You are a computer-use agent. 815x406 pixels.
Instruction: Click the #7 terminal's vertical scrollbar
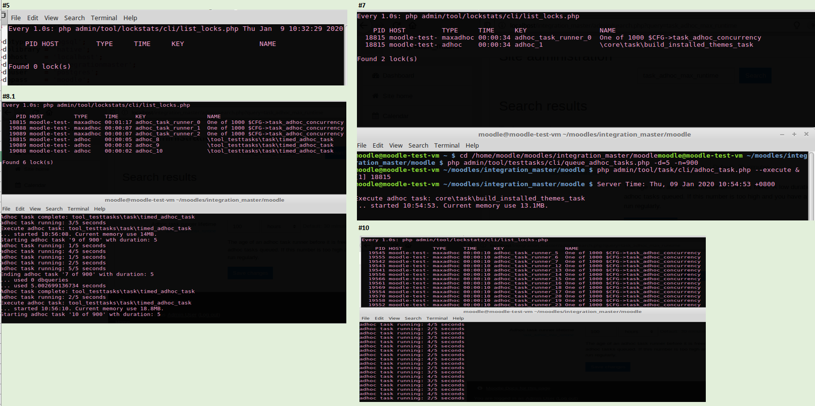[x=811, y=185]
